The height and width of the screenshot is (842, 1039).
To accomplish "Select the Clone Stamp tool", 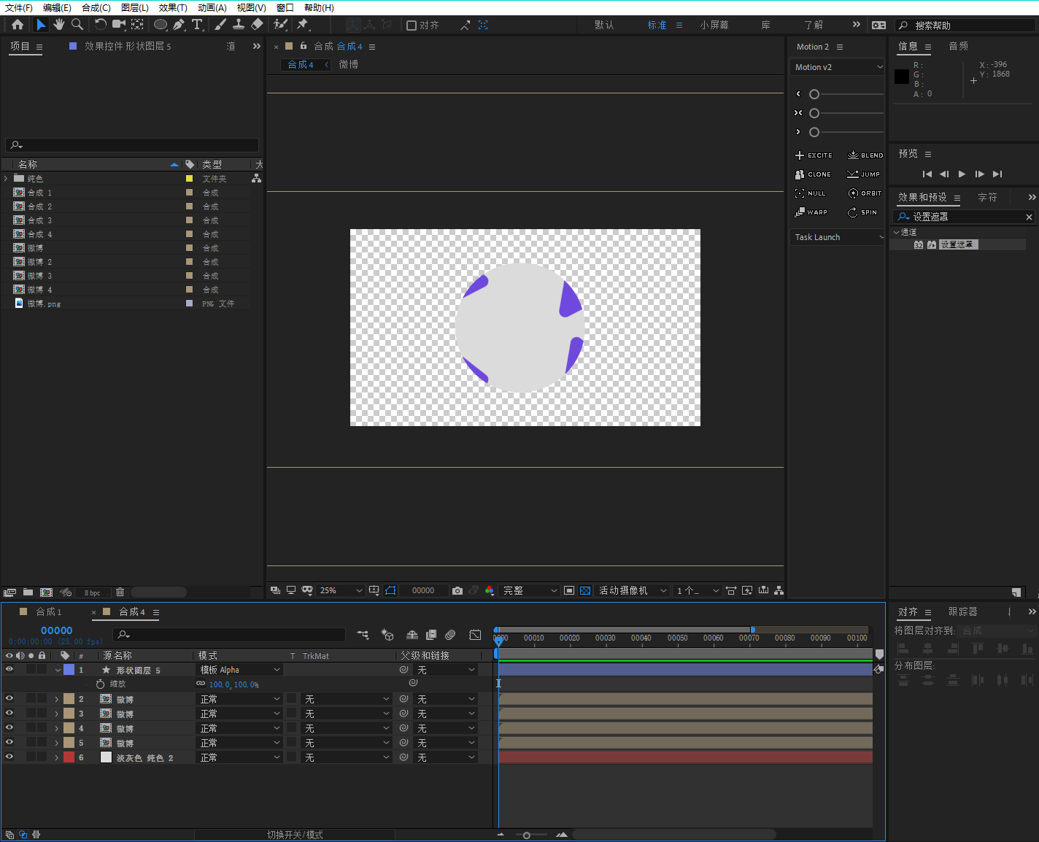I will click(239, 25).
